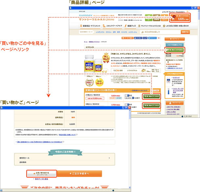The height and width of the screenshot is (192, 200).
Task: Click the third link under マイページ
Action: pyautogui.click(x=171, y=112)
